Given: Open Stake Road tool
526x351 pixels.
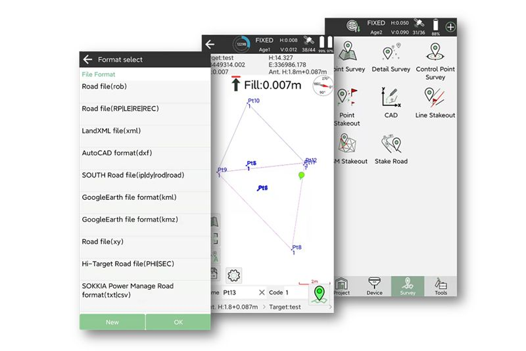Looking at the screenshot, I should point(391,149).
